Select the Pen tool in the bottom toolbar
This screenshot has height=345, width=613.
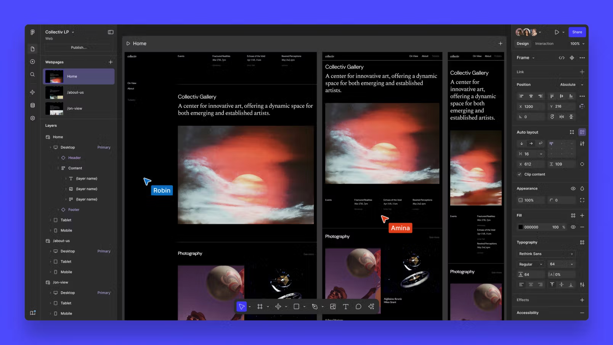point(315,306)
